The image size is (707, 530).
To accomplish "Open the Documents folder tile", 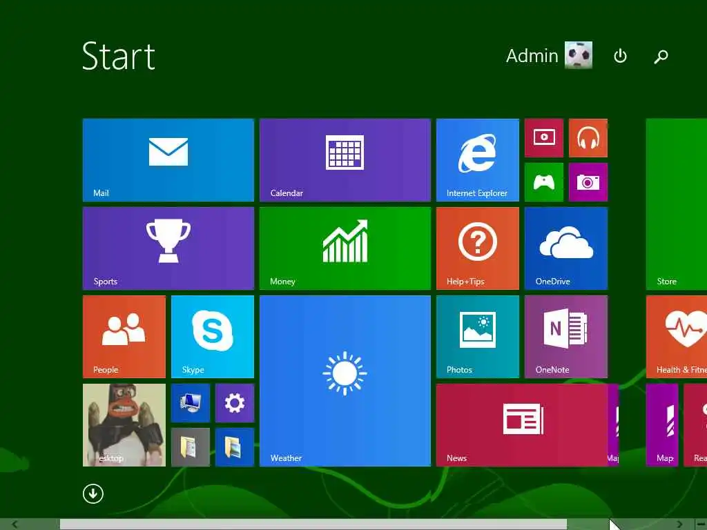I will [191, 447].
